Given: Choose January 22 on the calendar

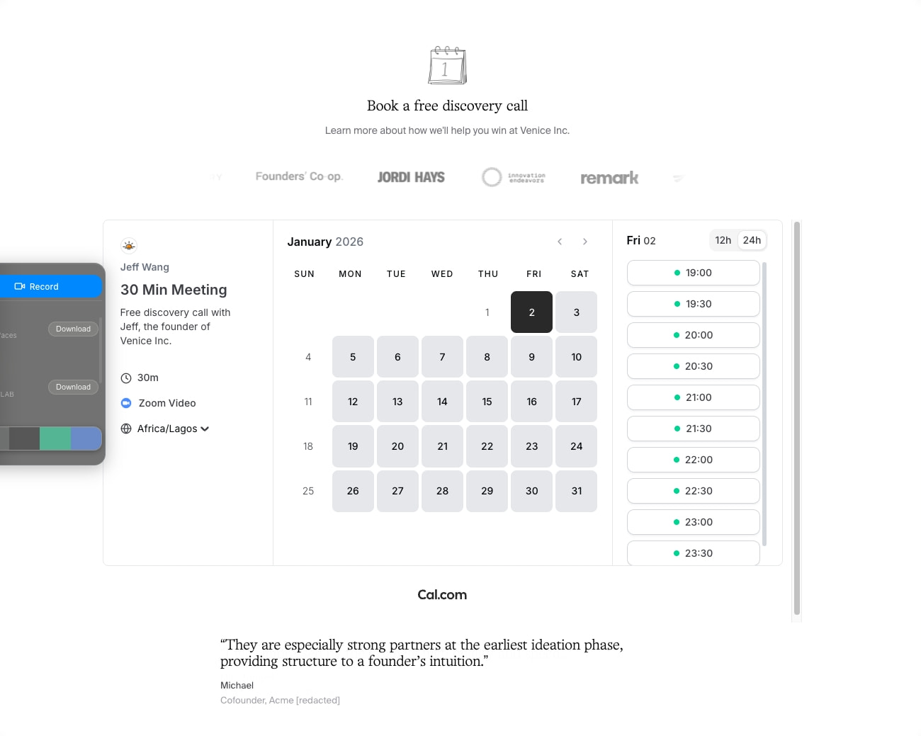Looking at the screenshot, I should (487, 446).
